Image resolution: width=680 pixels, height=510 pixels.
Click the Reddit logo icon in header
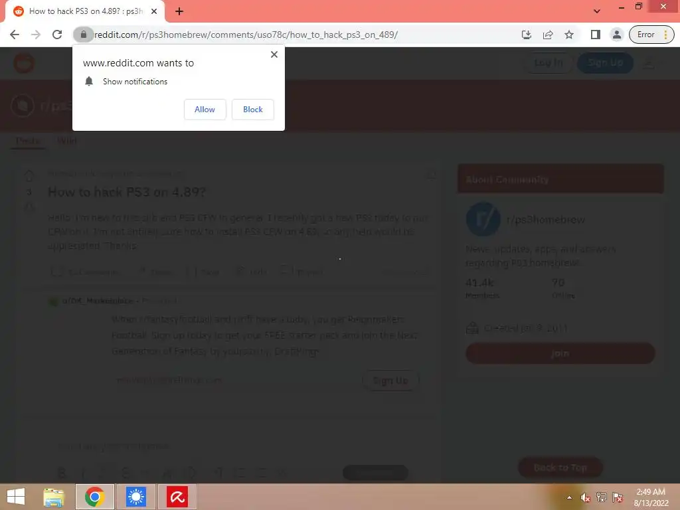click(24, 63)
